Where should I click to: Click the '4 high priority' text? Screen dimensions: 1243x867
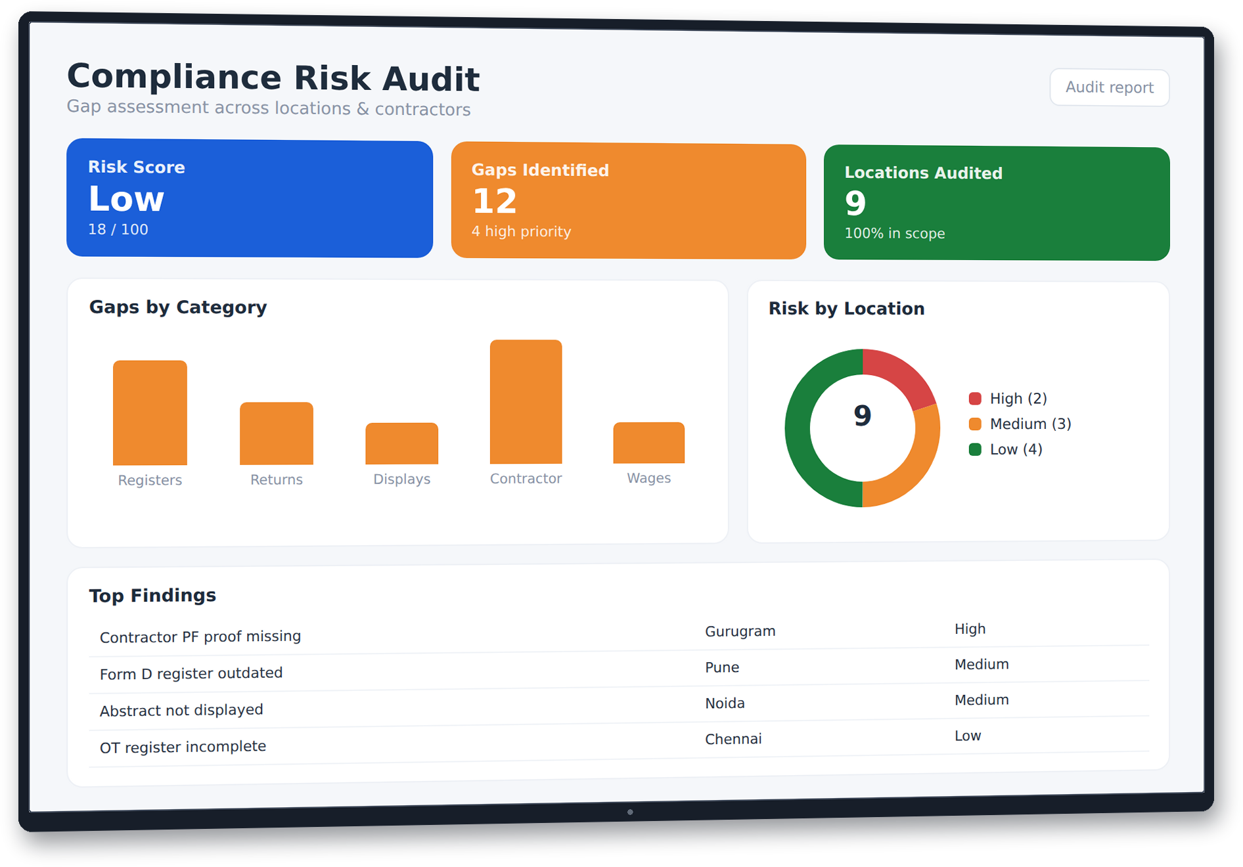click(x=521, y=231)
